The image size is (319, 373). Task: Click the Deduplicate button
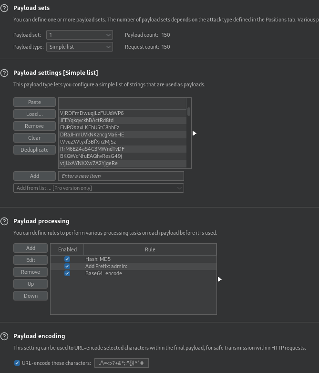pos(34,150)
